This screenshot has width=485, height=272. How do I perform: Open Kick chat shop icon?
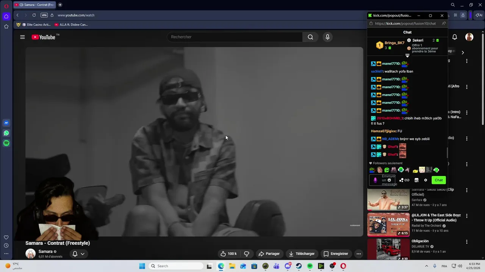416,180
